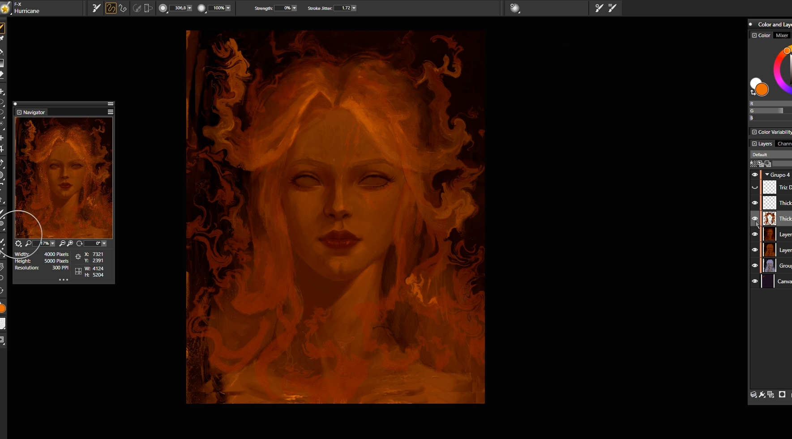
Task: Hide the first Thick layer
Action: 755,203
